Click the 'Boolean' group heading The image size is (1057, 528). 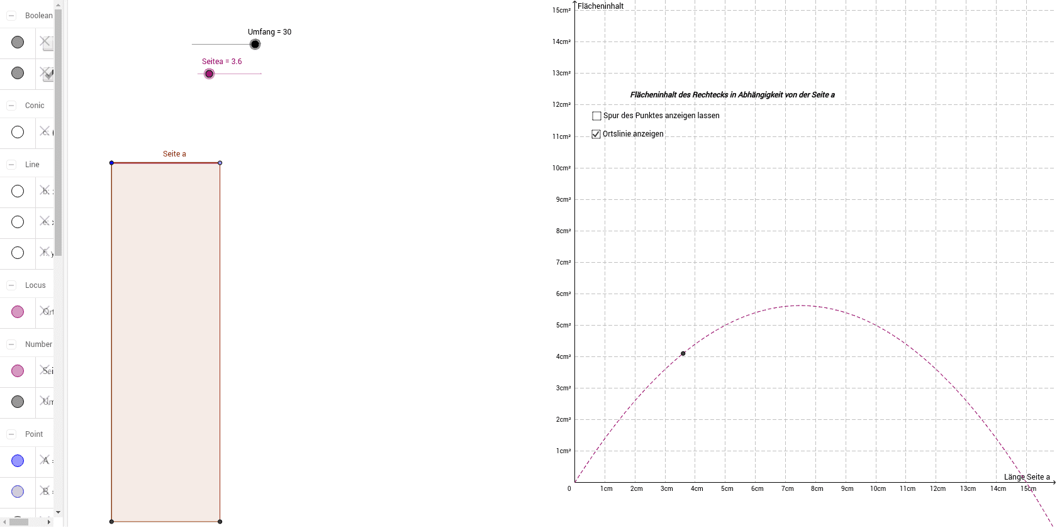click(x=39, y=16)
